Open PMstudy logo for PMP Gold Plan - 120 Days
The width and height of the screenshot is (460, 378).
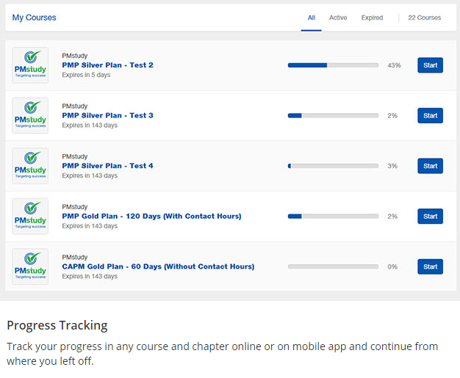[30, 217]
